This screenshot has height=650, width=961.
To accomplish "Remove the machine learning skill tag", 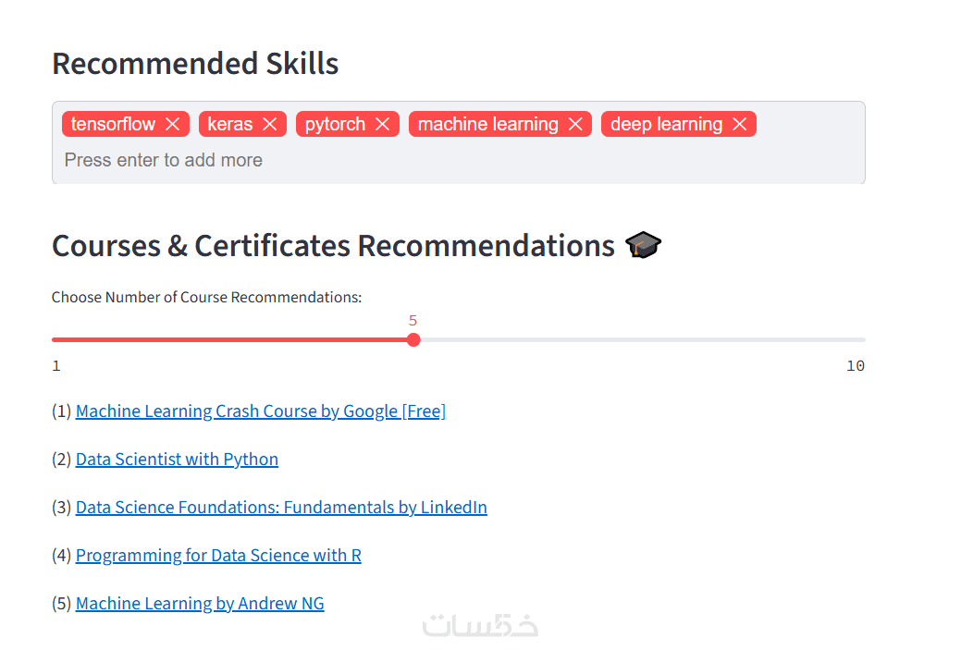I will [575, 124].
